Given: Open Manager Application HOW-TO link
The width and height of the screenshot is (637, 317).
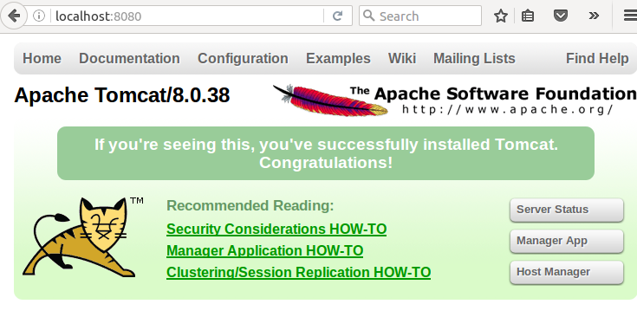Looking at the screenshot, I should pos(264,250).
